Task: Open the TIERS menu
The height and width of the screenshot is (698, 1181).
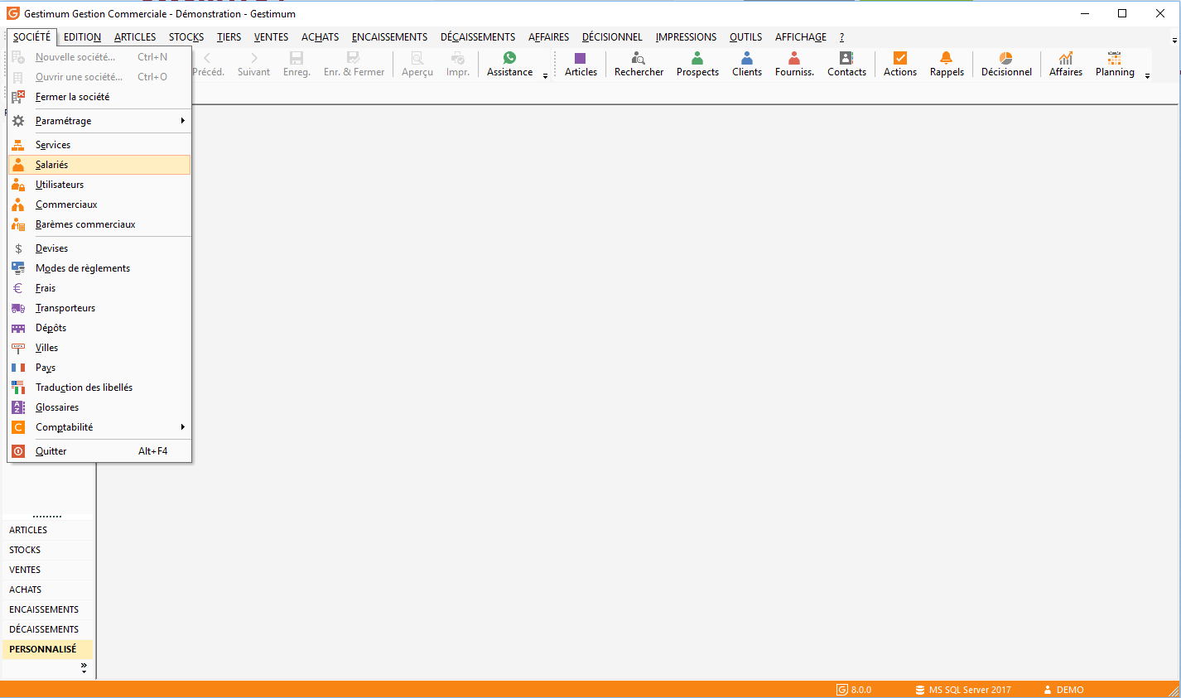Action: (229, 37)
